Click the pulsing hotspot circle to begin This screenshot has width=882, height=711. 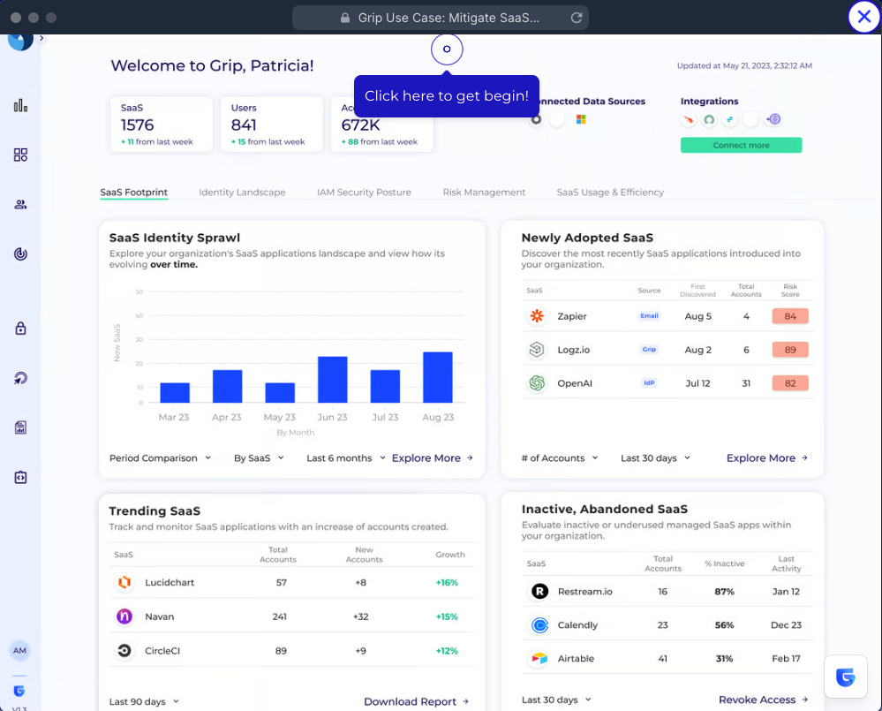(447, 49)
